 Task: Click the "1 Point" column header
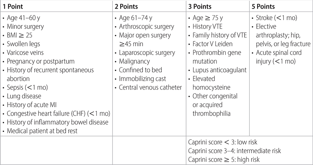(x=13, y=7)
